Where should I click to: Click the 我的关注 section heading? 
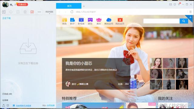pos(165,98)
